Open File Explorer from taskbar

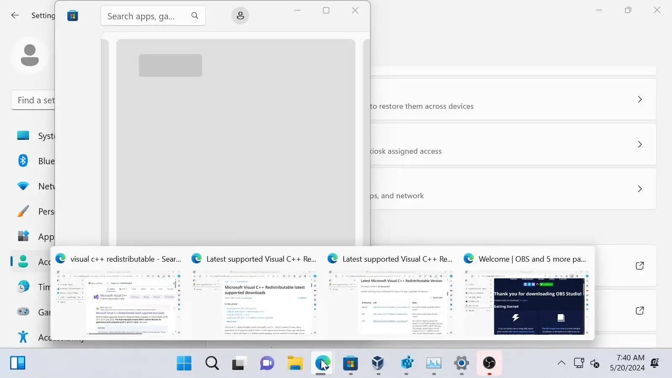pyautogui.click(x=295, y=363)
